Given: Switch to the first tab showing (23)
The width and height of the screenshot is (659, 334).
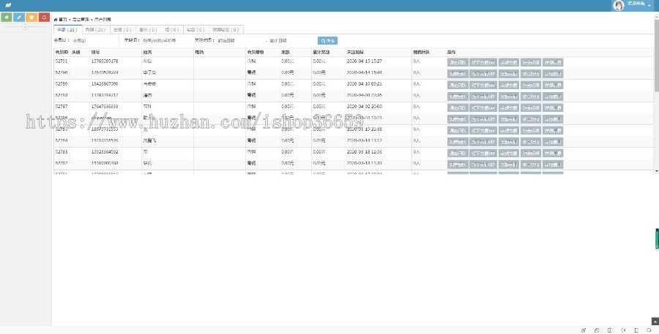Looking at the screenshot, I should click(x=67, y=30).
